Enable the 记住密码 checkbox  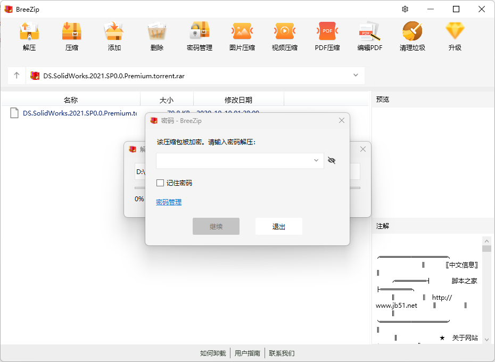160,183
